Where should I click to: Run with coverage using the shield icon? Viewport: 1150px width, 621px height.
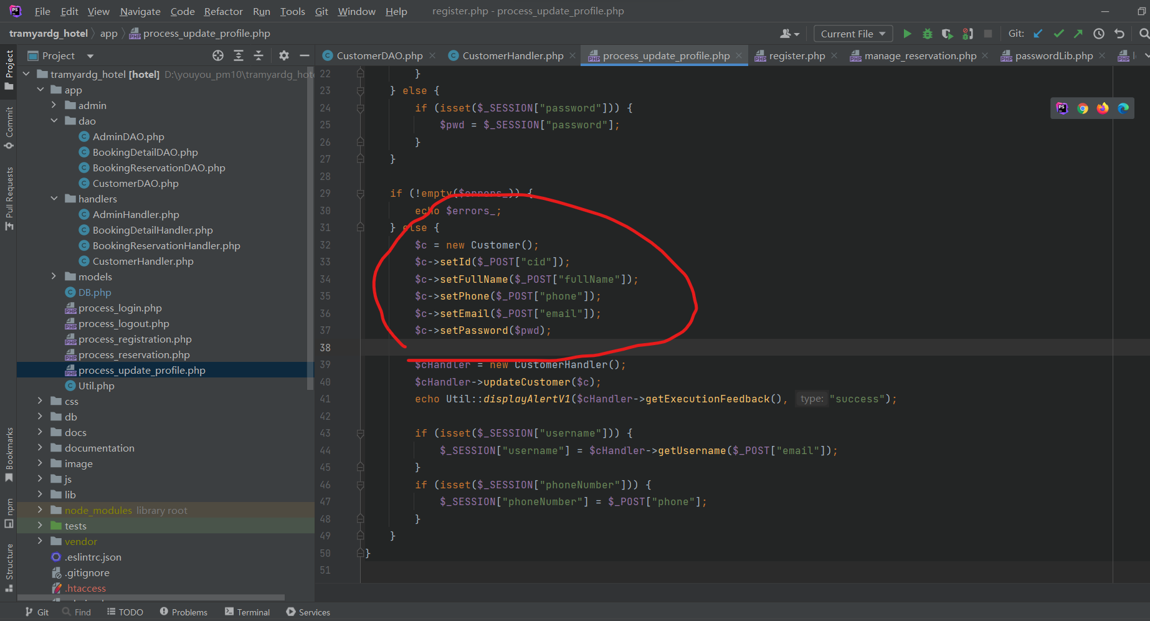coord(948,34)
